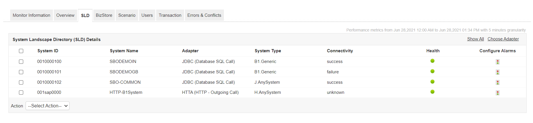
Task: Click health status dot for HTTP-B1System
Action: (432, 92)
